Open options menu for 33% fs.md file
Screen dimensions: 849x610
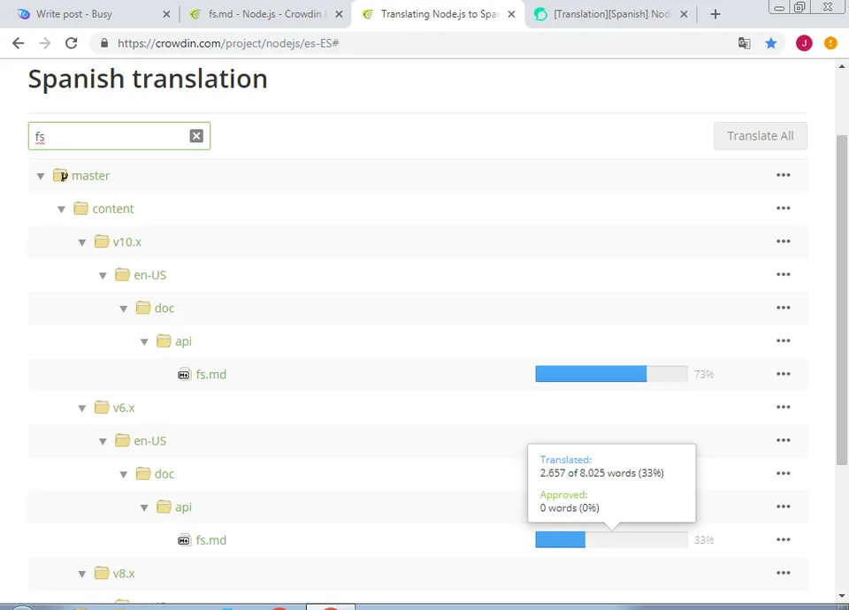[x=783, y=539]
